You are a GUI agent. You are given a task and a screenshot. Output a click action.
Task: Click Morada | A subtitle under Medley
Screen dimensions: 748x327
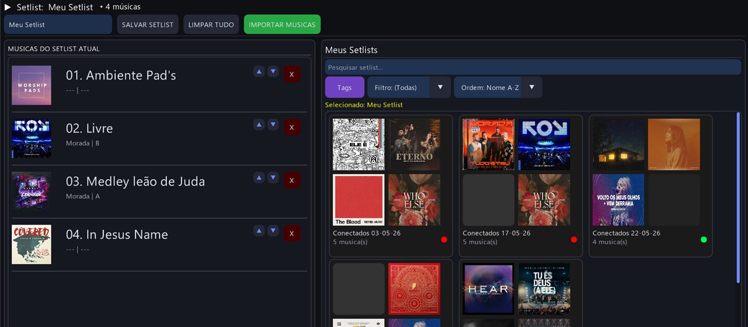pos(83,196)
